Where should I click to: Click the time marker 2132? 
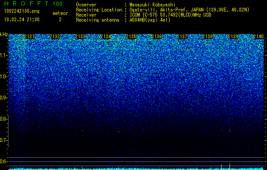pyautogui.click(x=55, y=37)
